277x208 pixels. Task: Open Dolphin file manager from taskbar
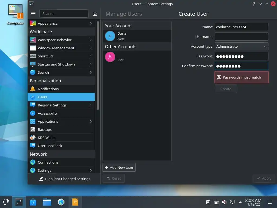47,202
